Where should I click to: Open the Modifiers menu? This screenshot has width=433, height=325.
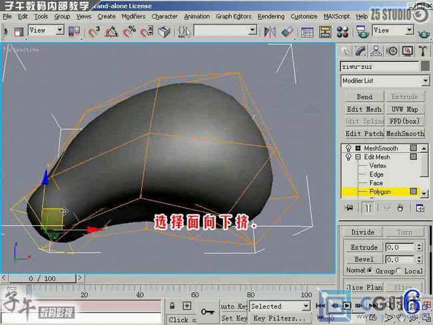pyautogui.click(x=133, y=17)
